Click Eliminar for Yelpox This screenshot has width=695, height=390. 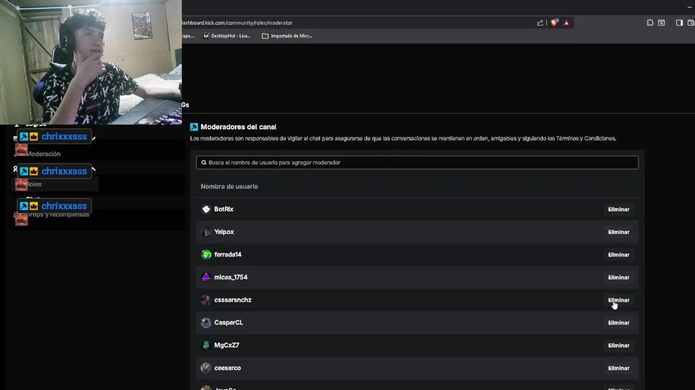[618, 232]
